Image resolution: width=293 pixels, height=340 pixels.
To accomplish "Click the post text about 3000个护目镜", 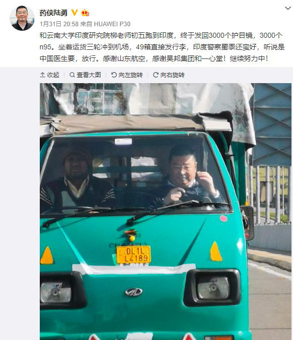I will [162, 47].
